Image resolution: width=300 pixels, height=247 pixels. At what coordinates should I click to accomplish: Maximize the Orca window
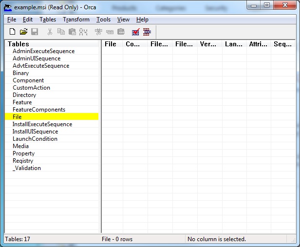point(267,5)
